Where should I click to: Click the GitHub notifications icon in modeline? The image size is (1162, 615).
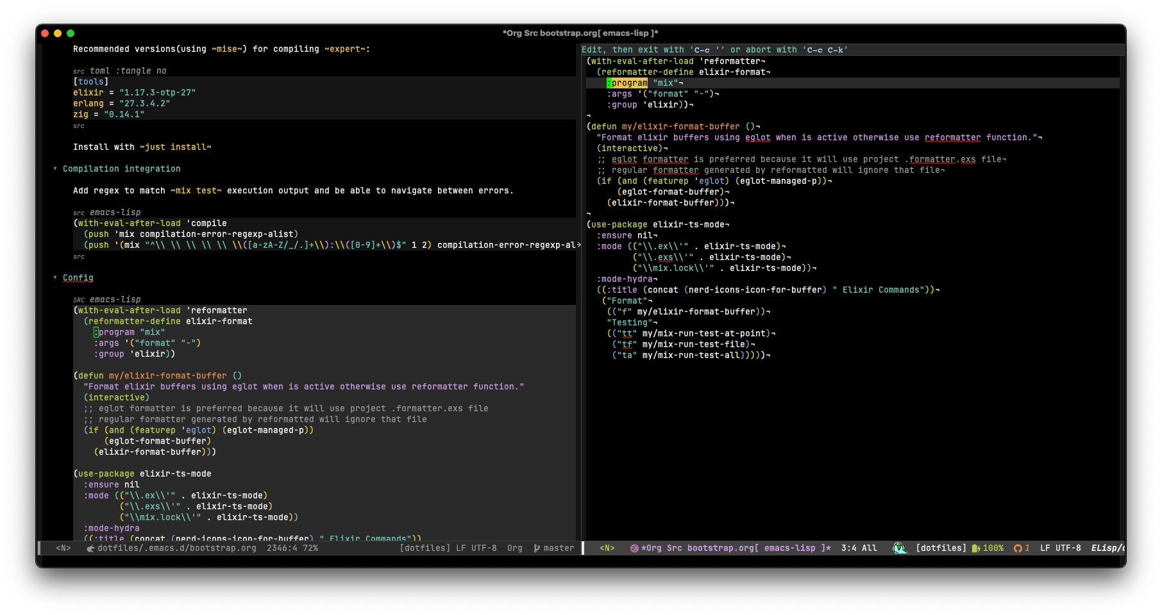click(x=1017, y=548)
